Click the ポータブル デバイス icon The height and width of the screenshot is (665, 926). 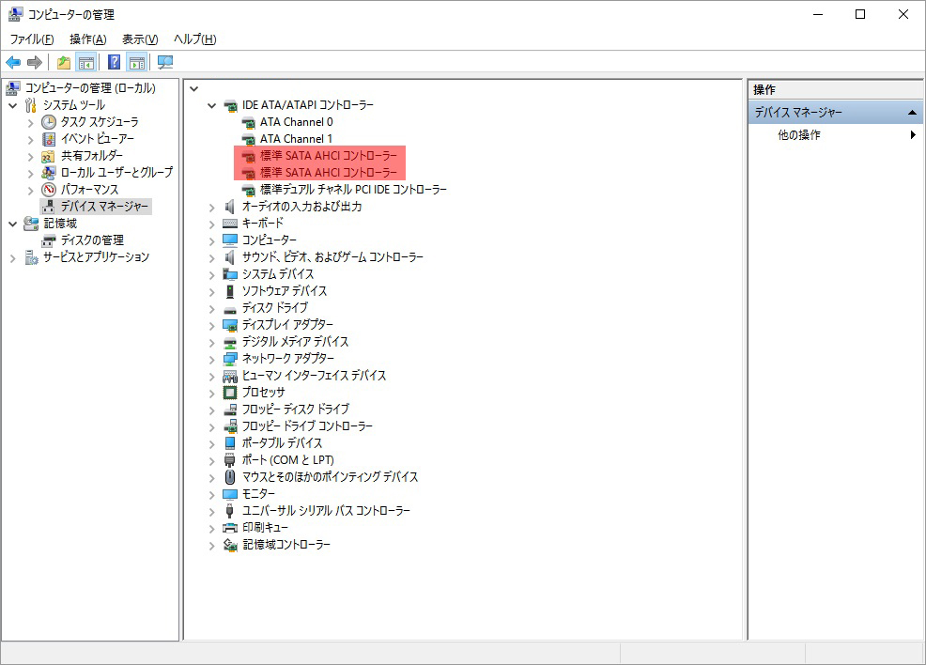pos(230,443)
